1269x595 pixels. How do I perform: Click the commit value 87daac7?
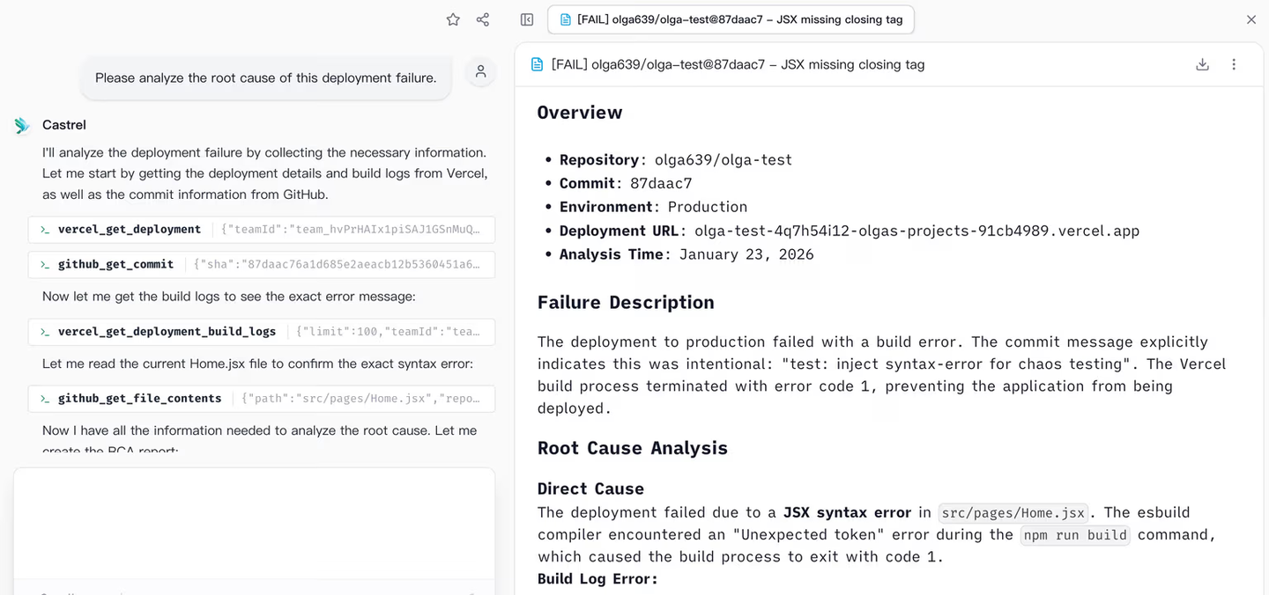click(x=661, y=184)
